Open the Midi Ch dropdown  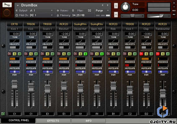point(52,15)
